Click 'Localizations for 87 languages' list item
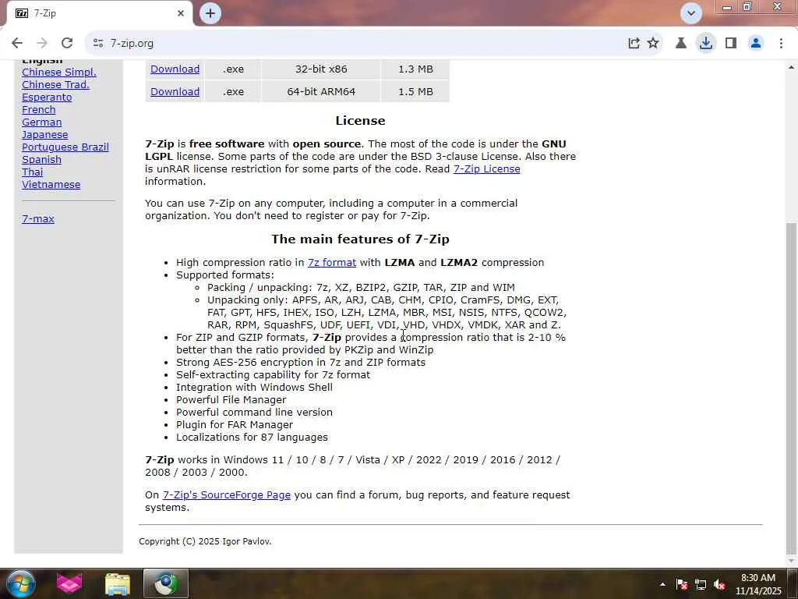 (x=252, y=438)
